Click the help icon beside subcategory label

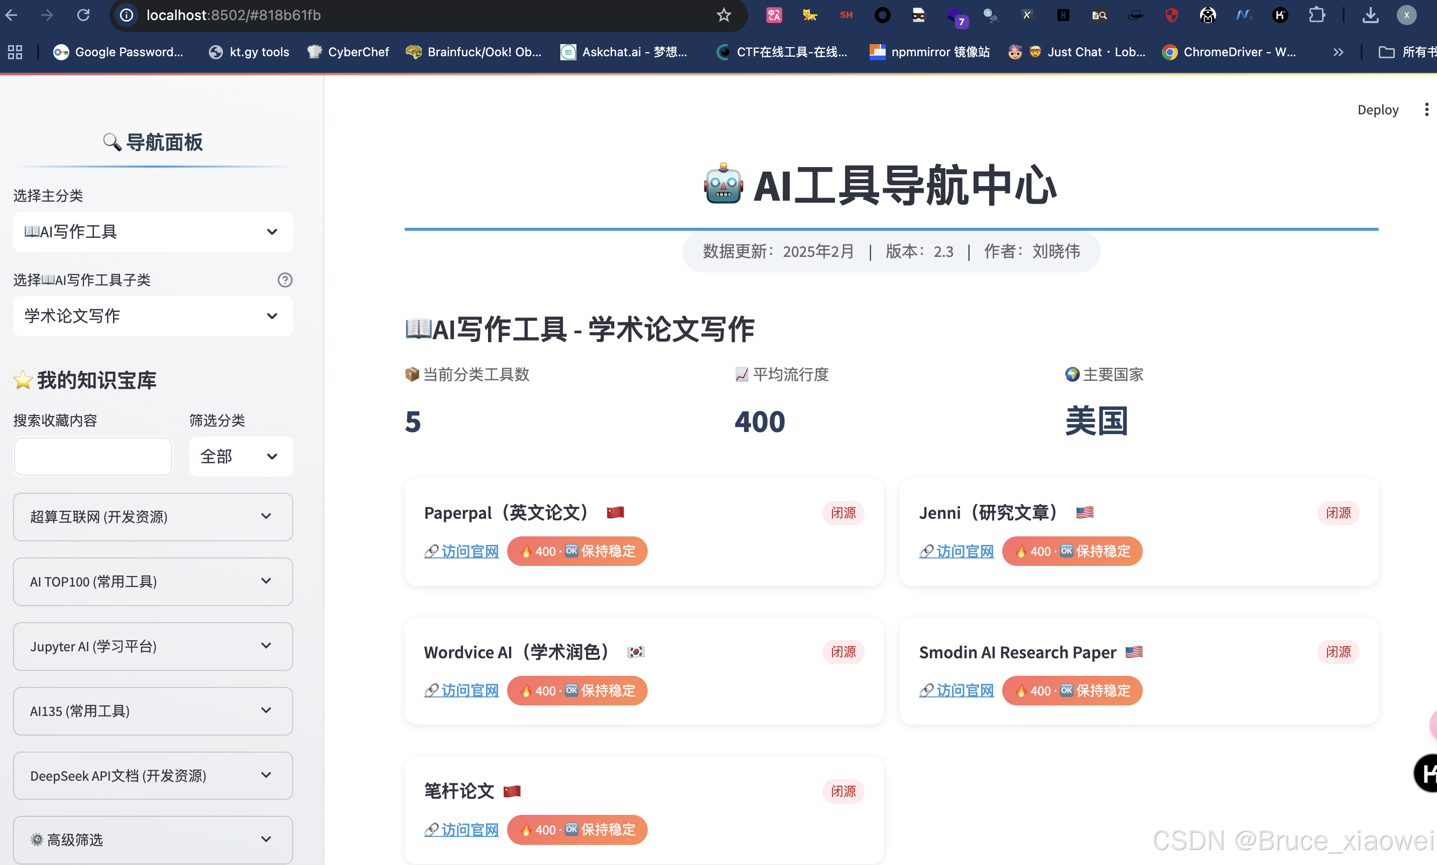click(285, 280)
